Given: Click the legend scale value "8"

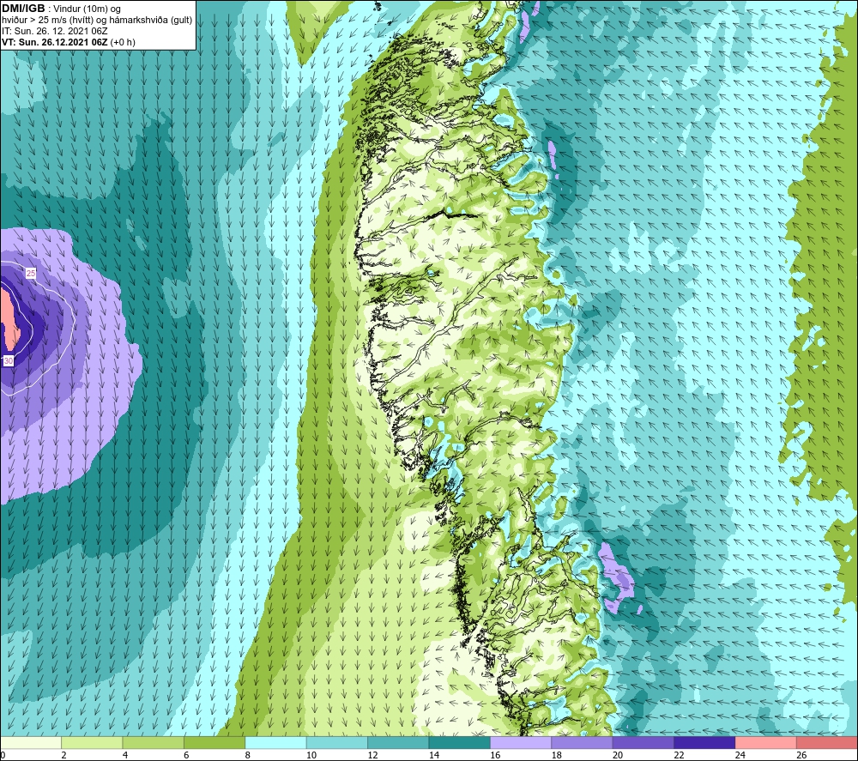Looking at the screenshot, I should tap(248, 755).
